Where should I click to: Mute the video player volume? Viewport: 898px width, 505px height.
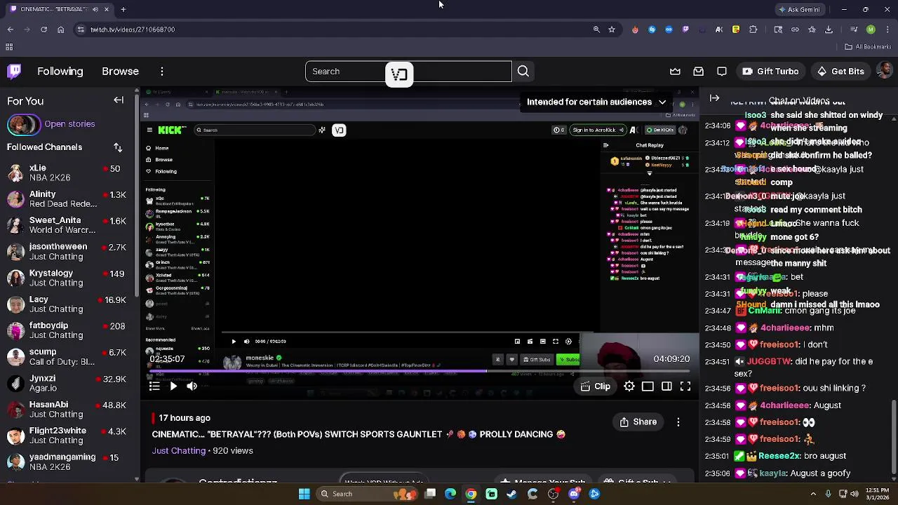click(192, 386)
